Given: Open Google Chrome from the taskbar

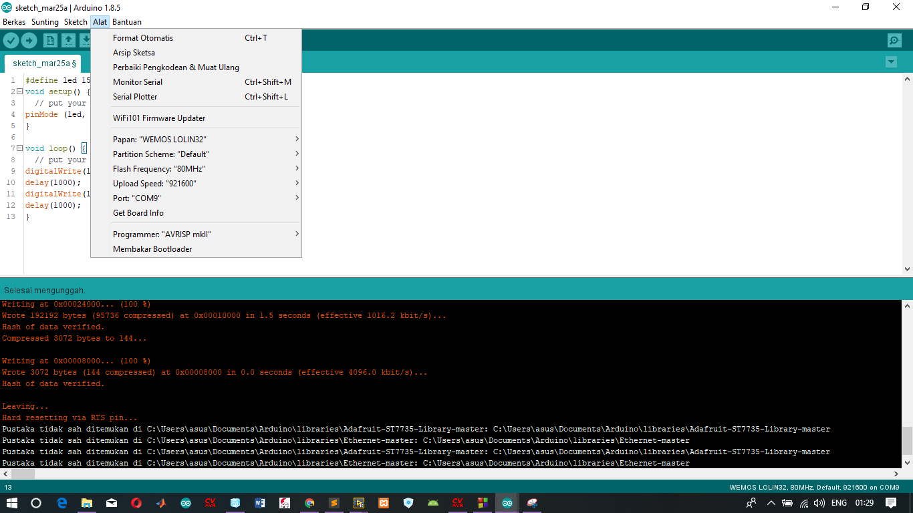Looking at the screenshot, I should point(309,503).
